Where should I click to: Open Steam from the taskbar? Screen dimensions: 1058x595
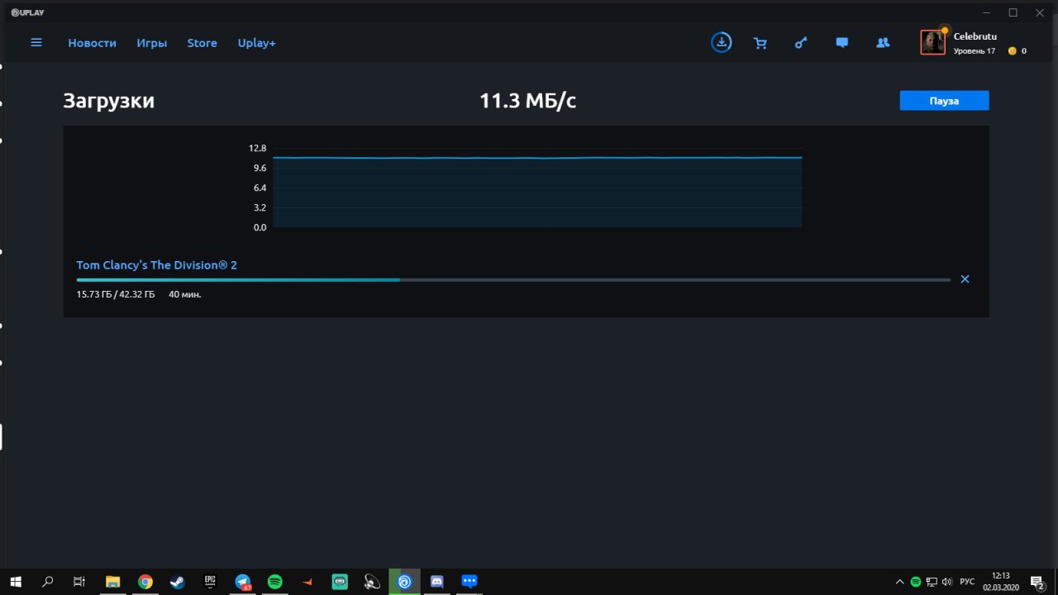click(x=178, y=582)
